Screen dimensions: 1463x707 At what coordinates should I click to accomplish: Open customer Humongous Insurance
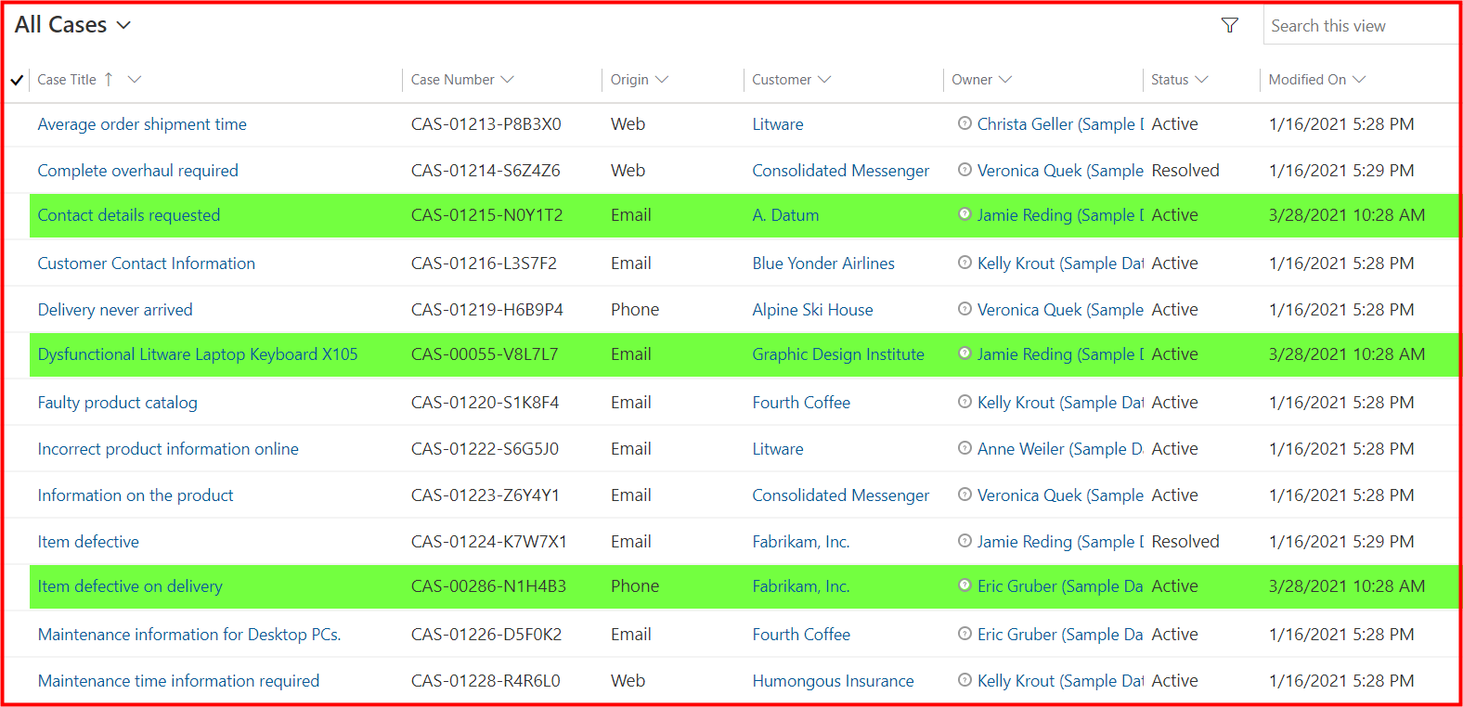[833, 681]
